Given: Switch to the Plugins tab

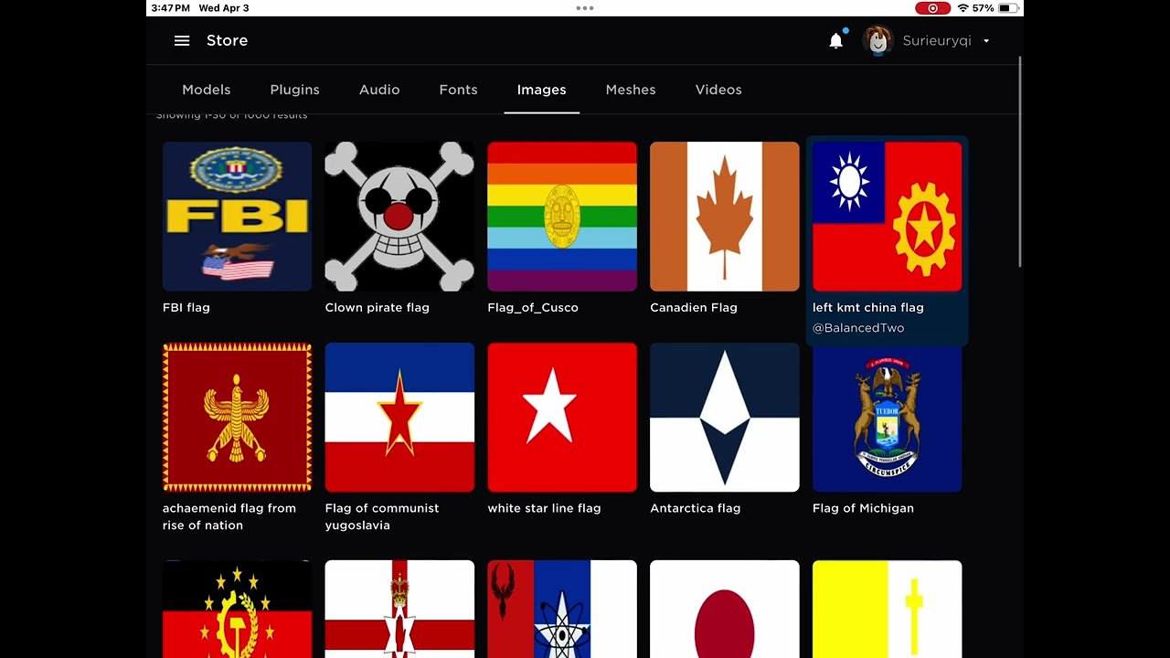Looking at the screenshot, I should [294, 90].
